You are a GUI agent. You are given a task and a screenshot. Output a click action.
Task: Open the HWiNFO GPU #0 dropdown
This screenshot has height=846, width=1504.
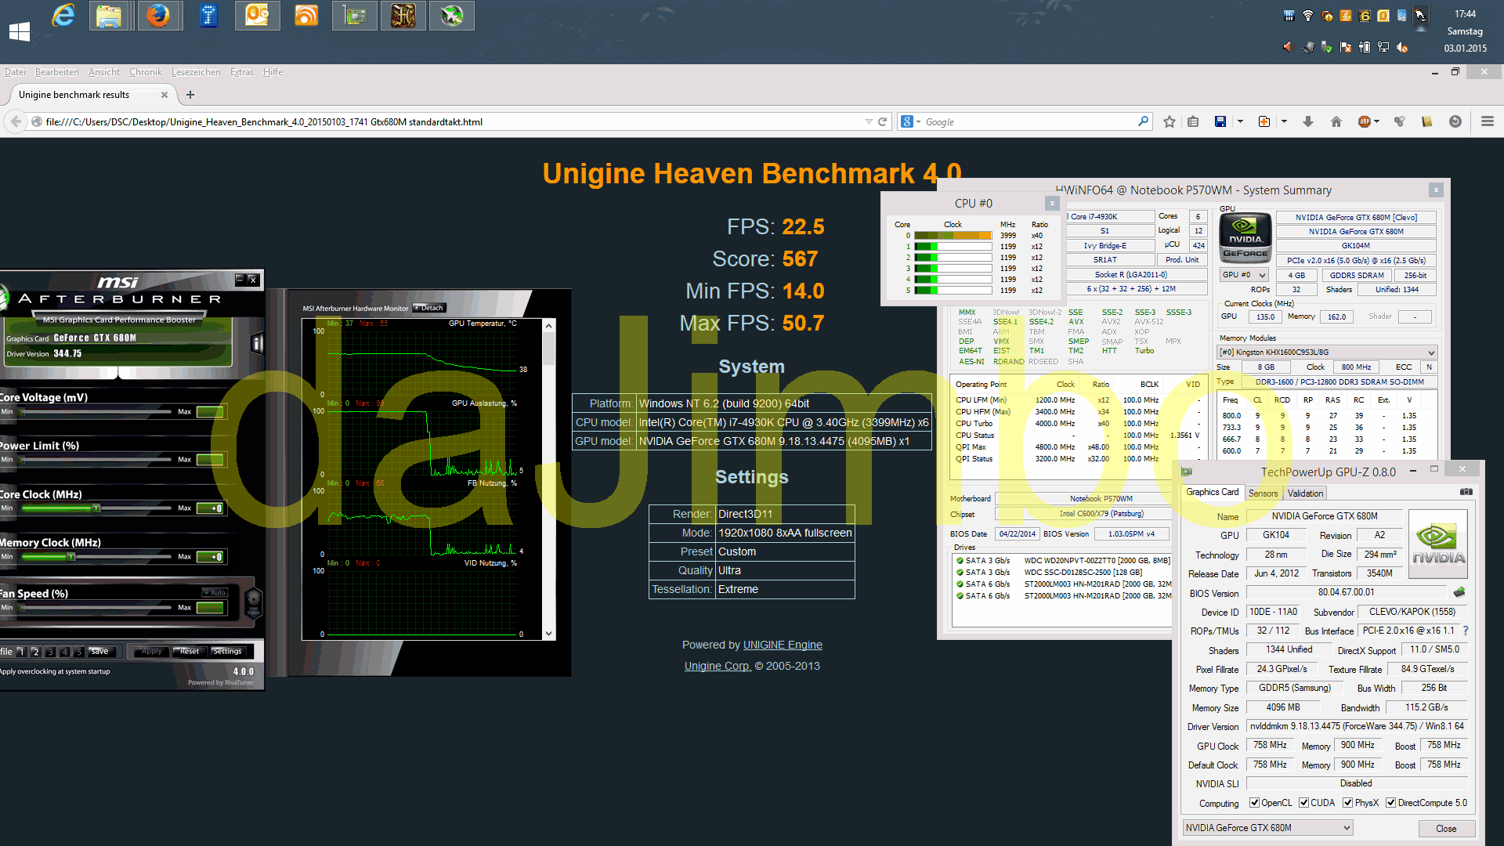[x=1243, y=275]
